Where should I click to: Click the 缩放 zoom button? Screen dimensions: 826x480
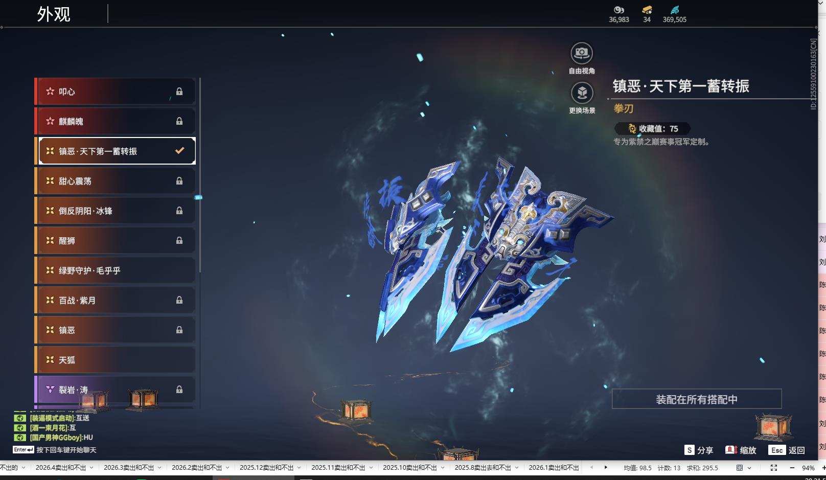click(x=741, y=450)
